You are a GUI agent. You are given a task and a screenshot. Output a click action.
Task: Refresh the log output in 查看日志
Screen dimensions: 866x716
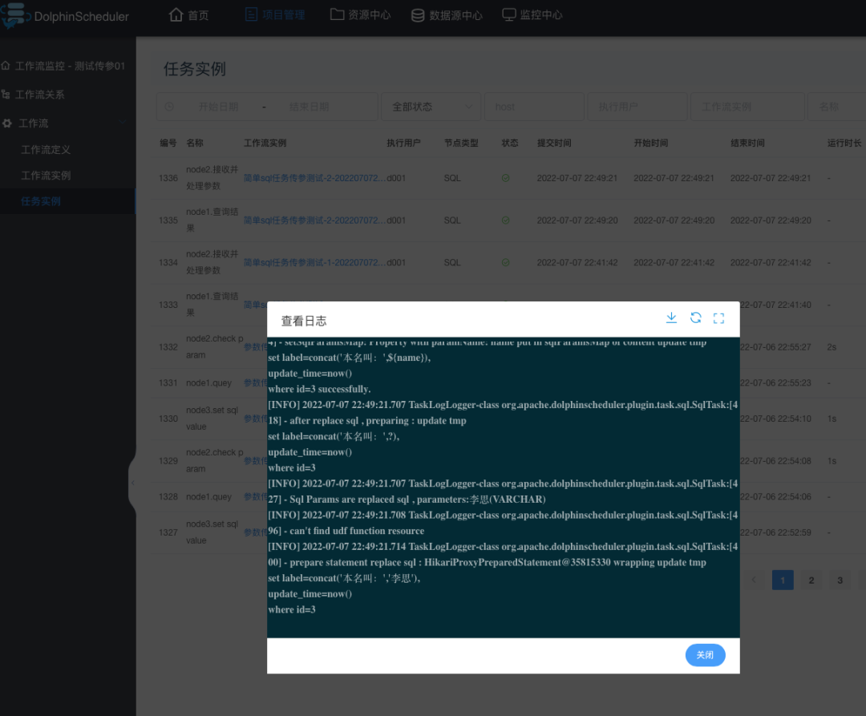tap(694, 318)
